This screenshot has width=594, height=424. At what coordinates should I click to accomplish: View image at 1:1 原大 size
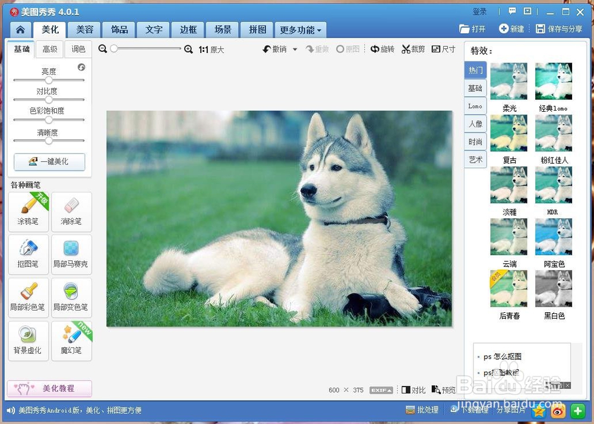click(x=211, y=50)
